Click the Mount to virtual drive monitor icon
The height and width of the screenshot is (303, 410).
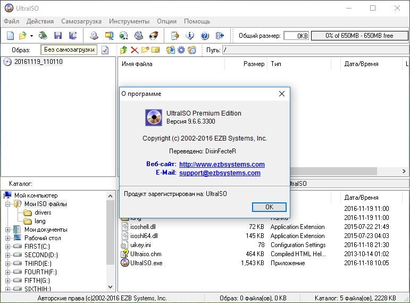click(109, 35)
